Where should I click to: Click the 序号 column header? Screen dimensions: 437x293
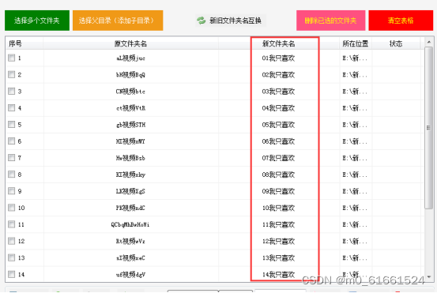24,43
